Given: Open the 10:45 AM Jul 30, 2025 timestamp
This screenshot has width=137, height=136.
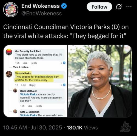Looking at the screenshot, I should pyautogui.click(x=33, y=128).
